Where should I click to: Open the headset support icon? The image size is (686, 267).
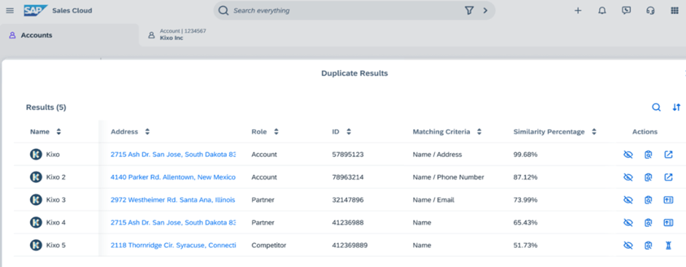click(x=650, y=10)
